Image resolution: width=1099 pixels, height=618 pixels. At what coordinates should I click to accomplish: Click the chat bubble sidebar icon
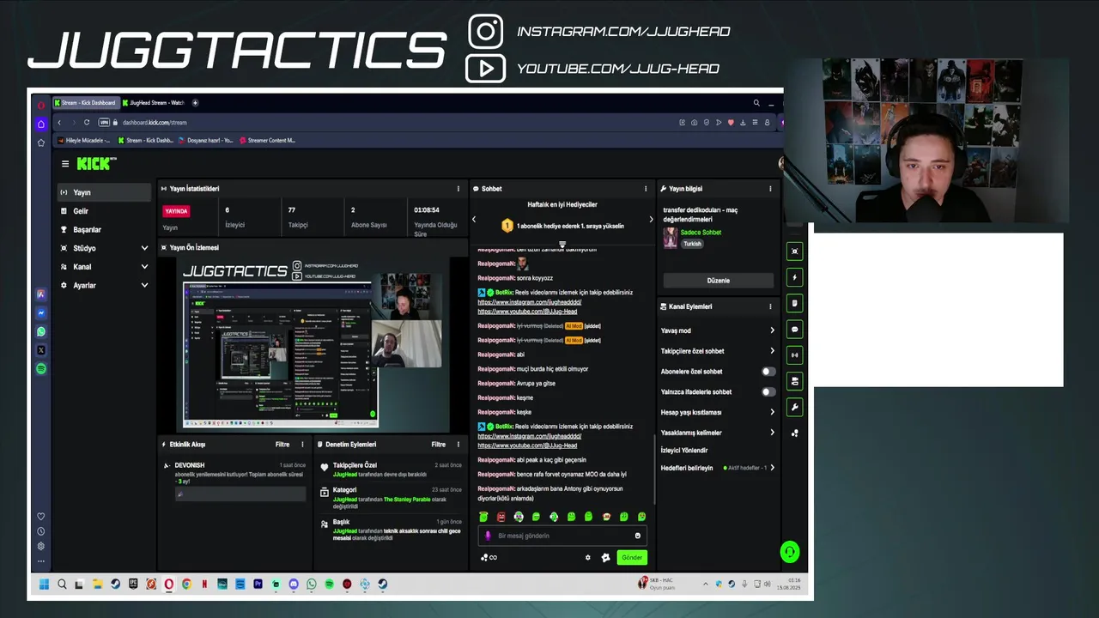(795, 330)
